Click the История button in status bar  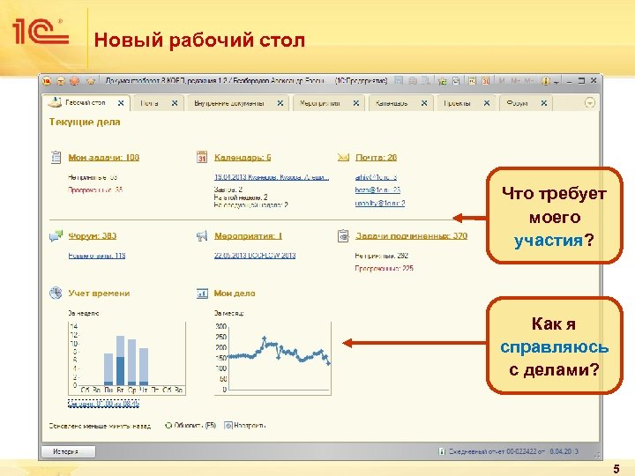coord(69,451)
